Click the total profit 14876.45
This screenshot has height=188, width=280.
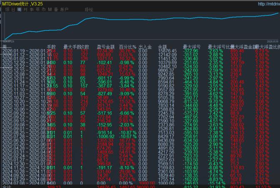(x=106, y=187)
